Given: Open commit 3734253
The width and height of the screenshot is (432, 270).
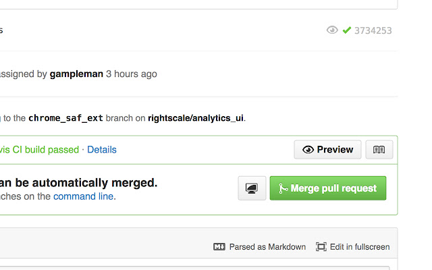Looking at the screenshot, I should tap(373, 30).
